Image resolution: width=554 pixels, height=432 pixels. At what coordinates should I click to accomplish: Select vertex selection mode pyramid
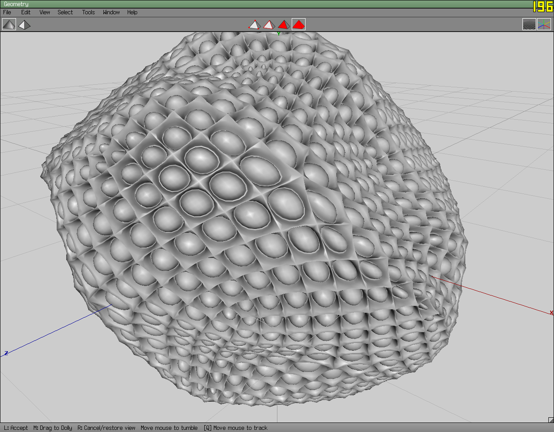point(254,25)
